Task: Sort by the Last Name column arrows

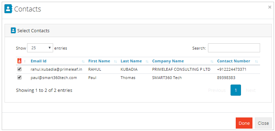Action: tap(147, 61)
